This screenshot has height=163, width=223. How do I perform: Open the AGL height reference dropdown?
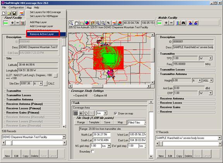tap(211, 81)
